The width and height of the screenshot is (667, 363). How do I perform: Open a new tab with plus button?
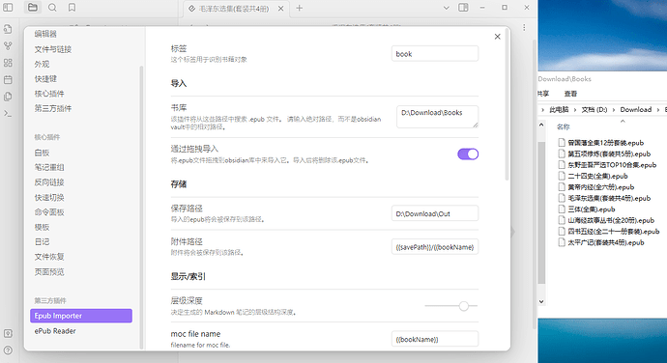[x=300, y=8]
